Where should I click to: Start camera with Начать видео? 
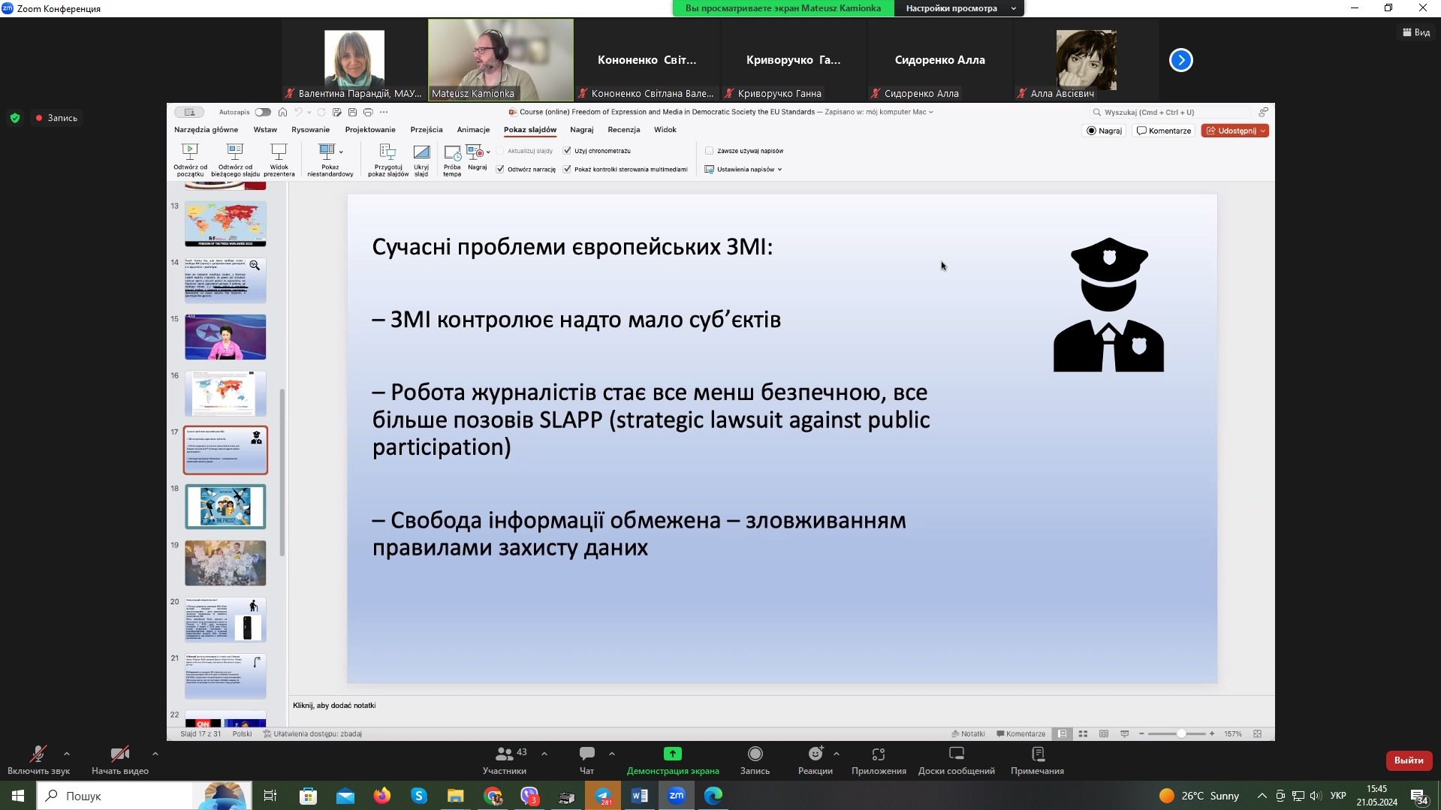(119, 754)
